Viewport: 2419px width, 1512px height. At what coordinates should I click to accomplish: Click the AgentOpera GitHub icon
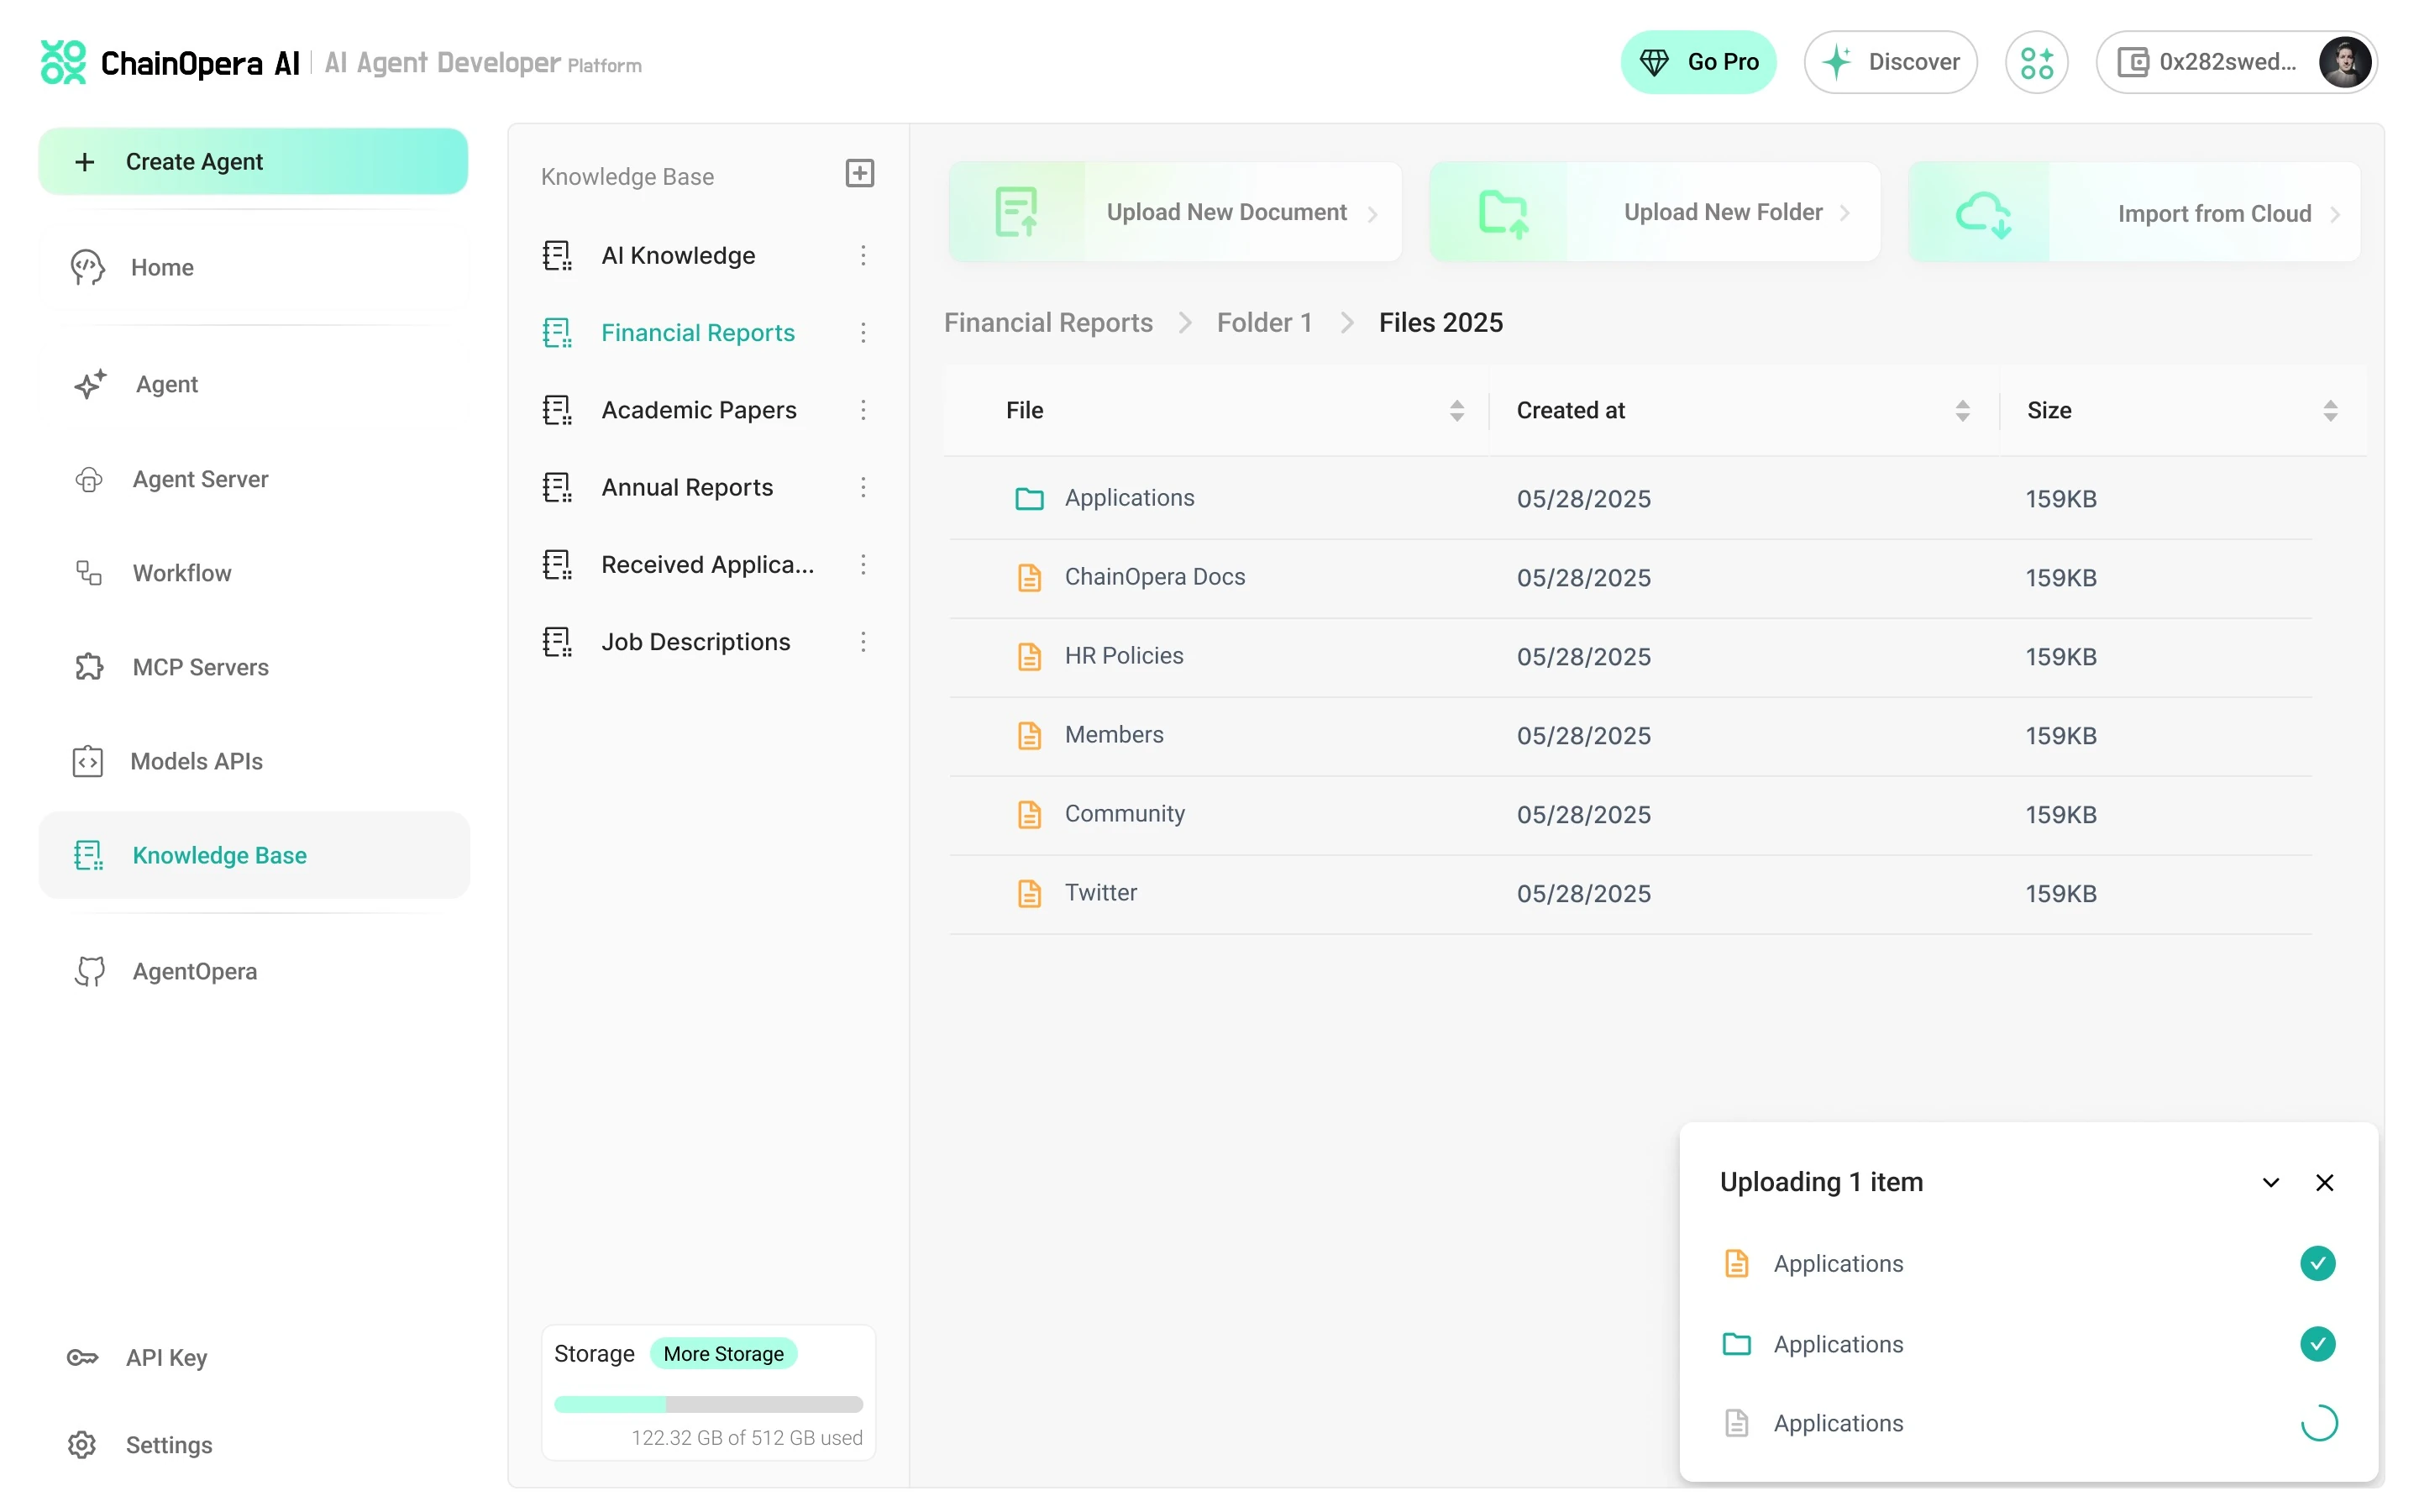coord(89,971)
